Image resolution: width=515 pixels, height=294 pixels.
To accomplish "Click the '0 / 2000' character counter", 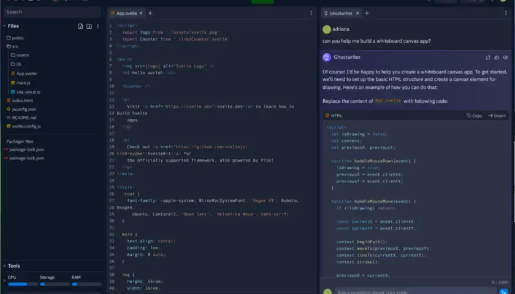I will (x=500, y=282).
